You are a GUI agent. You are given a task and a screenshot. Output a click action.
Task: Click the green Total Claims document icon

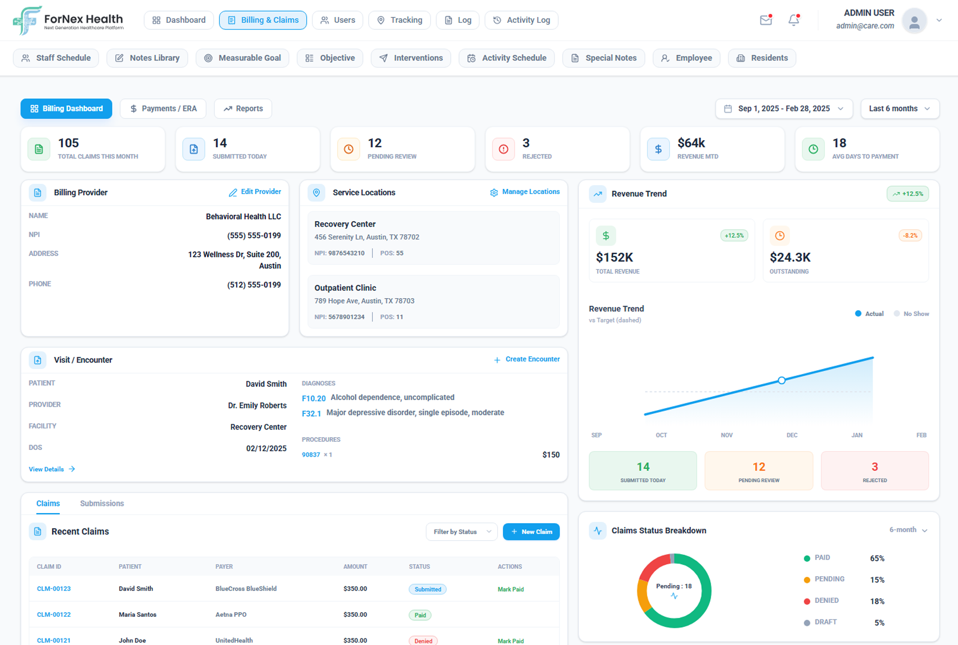pyautogui.click(x=38, y=149)
